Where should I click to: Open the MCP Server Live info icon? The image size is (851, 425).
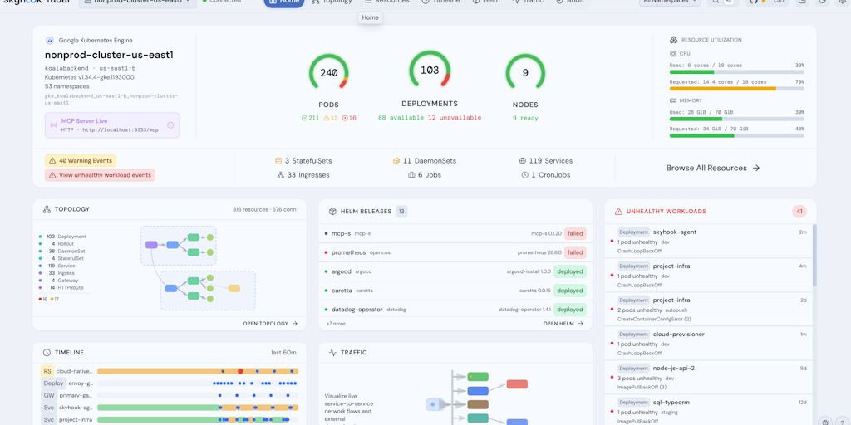pyautogui.click(x=170, y=125)
